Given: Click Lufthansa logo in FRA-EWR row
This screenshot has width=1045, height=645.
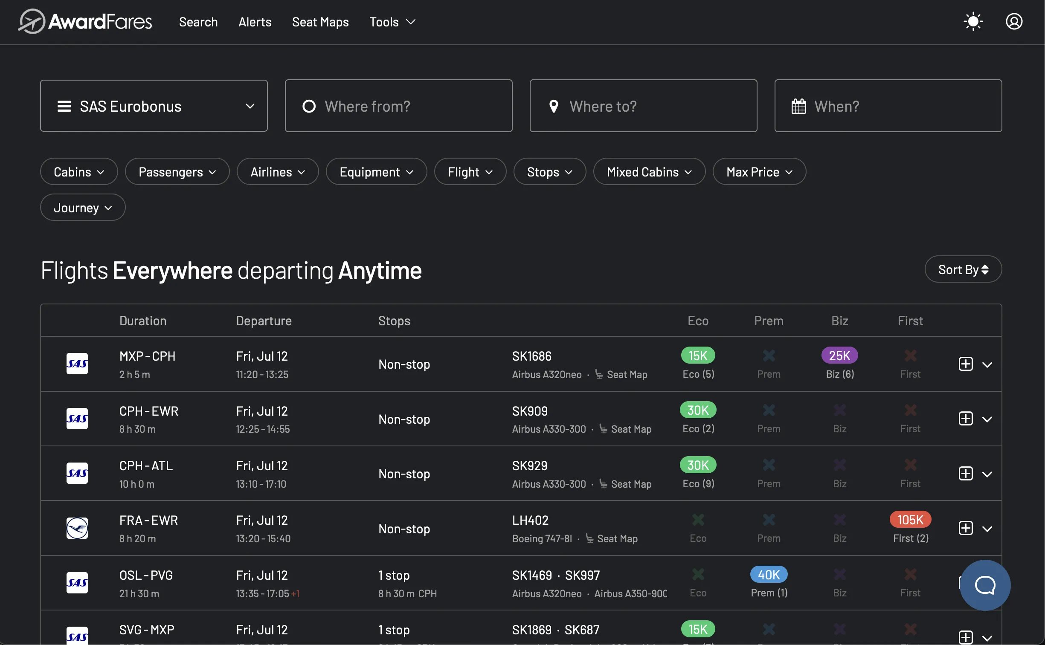Looking at the screenshot, I should (x=77, y=528).
